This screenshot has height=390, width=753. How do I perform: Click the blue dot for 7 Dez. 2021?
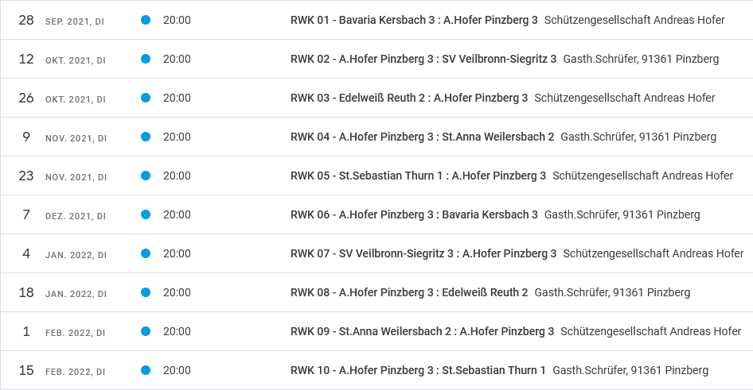tap(146, 214)
